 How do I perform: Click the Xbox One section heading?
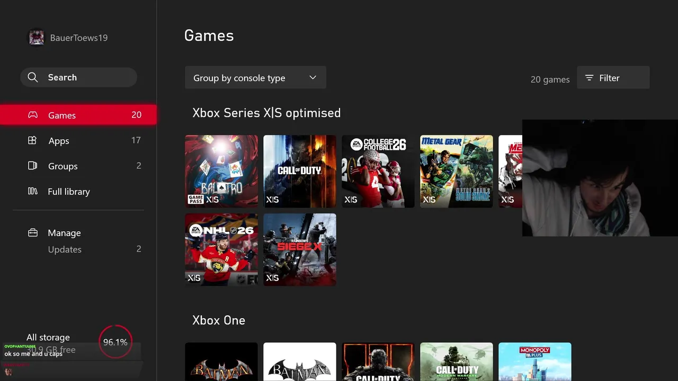click(x=219, y=320)
